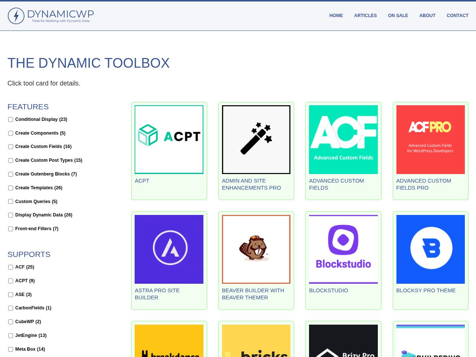Open the Advanced Custom Fields teal logo
Image resolution: width=476 pixels, height=357 pixels.
[x=343, y=139]
